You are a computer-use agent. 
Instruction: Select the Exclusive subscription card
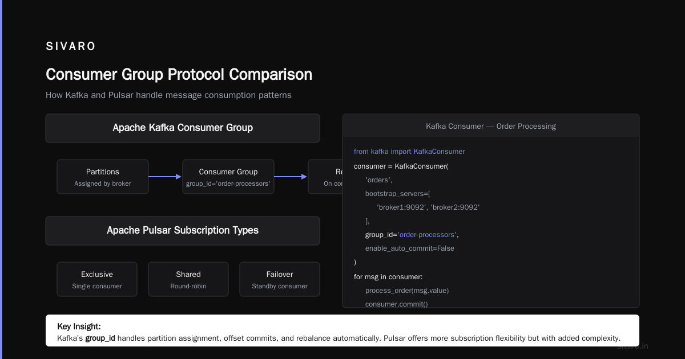coord(97,279)
